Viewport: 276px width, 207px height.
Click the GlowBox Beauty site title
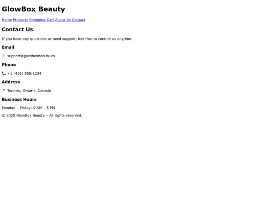click(33, 9)
